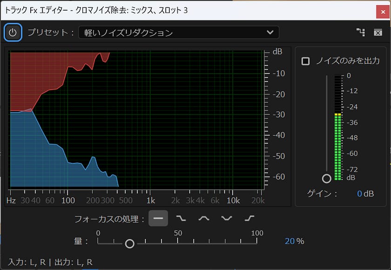
Task: Click the amount slider handle at 20
Action: pos(130,243)
